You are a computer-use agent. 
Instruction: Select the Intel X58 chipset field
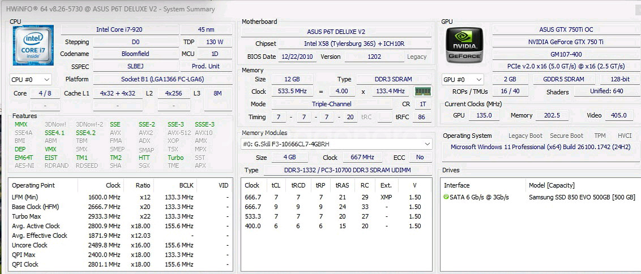pyautogui.click(x=355, y=44)
